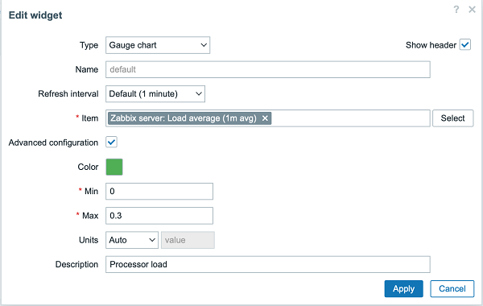
Task: Click the Description label
Action: point(76,264)
